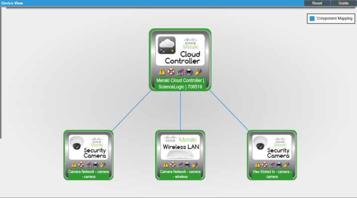
Task: Click lifebuoy icon on Camera Network wireless node
Action: (x=173, y=165)
